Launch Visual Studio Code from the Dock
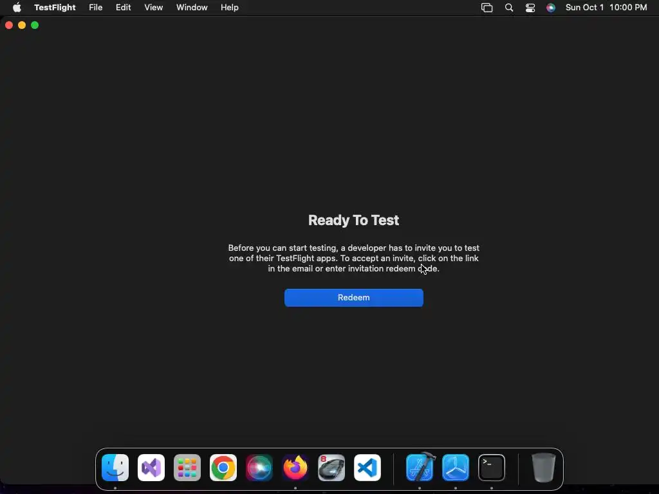Viewport: 659px width, 494px height. coord(367,468)
